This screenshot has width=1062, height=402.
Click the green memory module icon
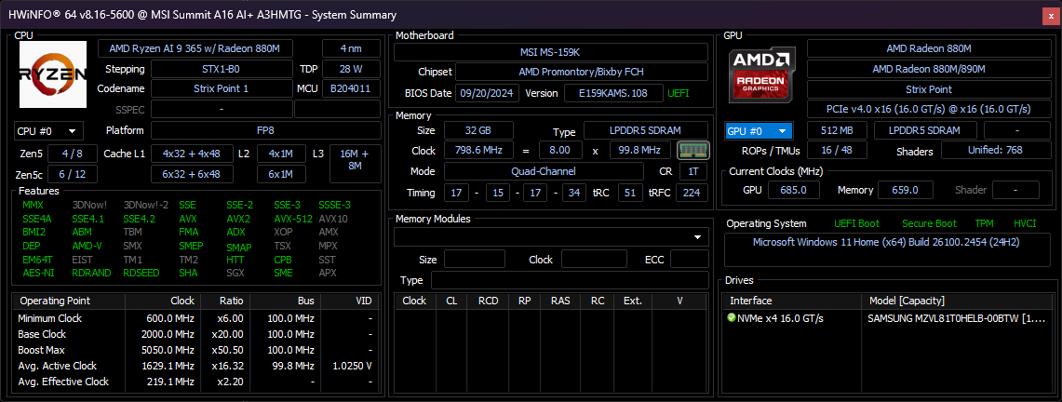tap(692, 150)
